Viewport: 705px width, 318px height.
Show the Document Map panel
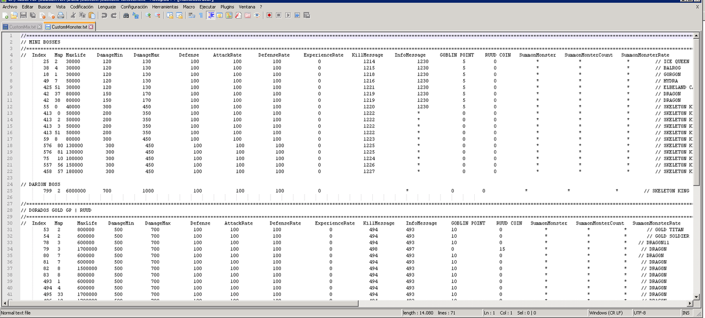click(x=229, y=15)
